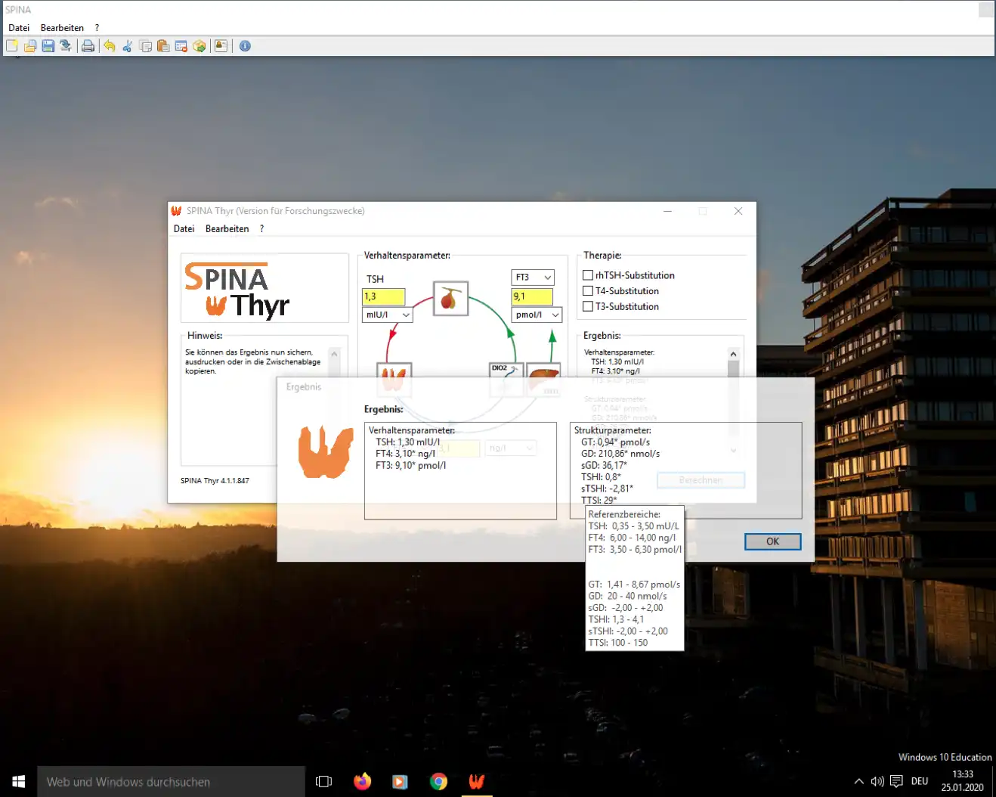Print using the printer toolbar icon
This screenshot has height=797, width=996.
point(88,46)
